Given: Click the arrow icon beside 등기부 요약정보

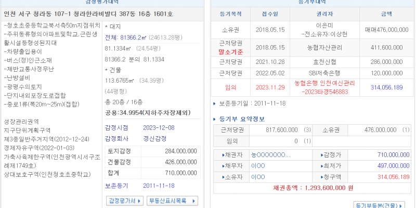Looking at the screenshot, I should point(216,119).
